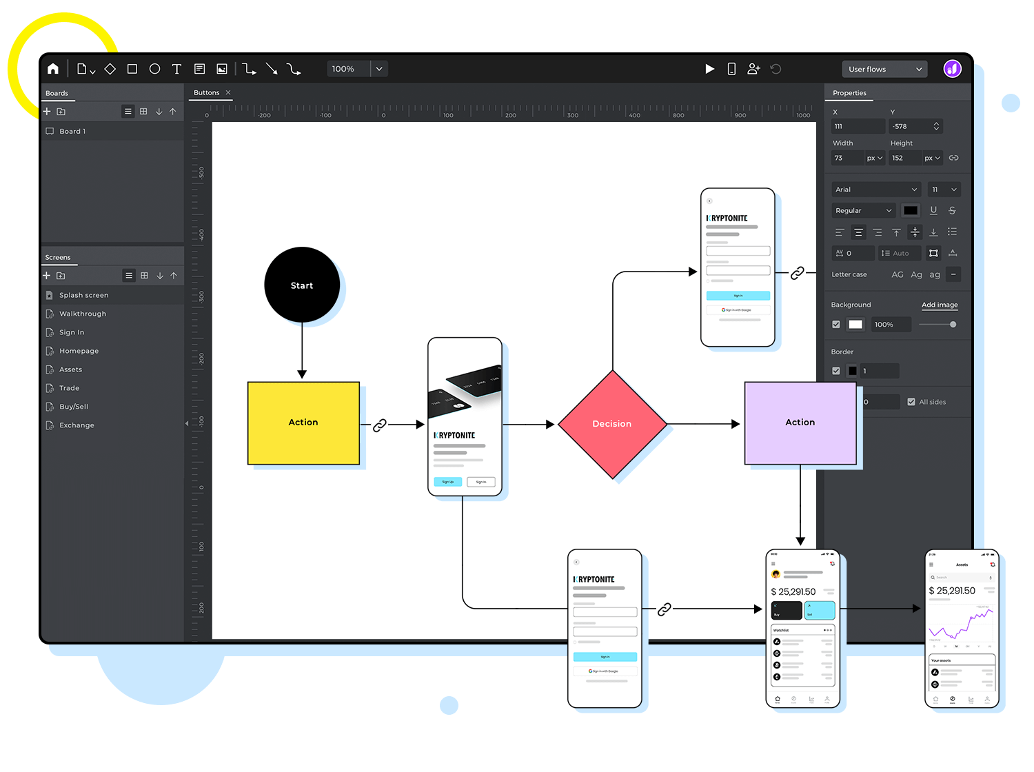This screenshot has width=1034, height=772.
Task: Go to the Home icon in the toolbar
Action: (53, 69)
